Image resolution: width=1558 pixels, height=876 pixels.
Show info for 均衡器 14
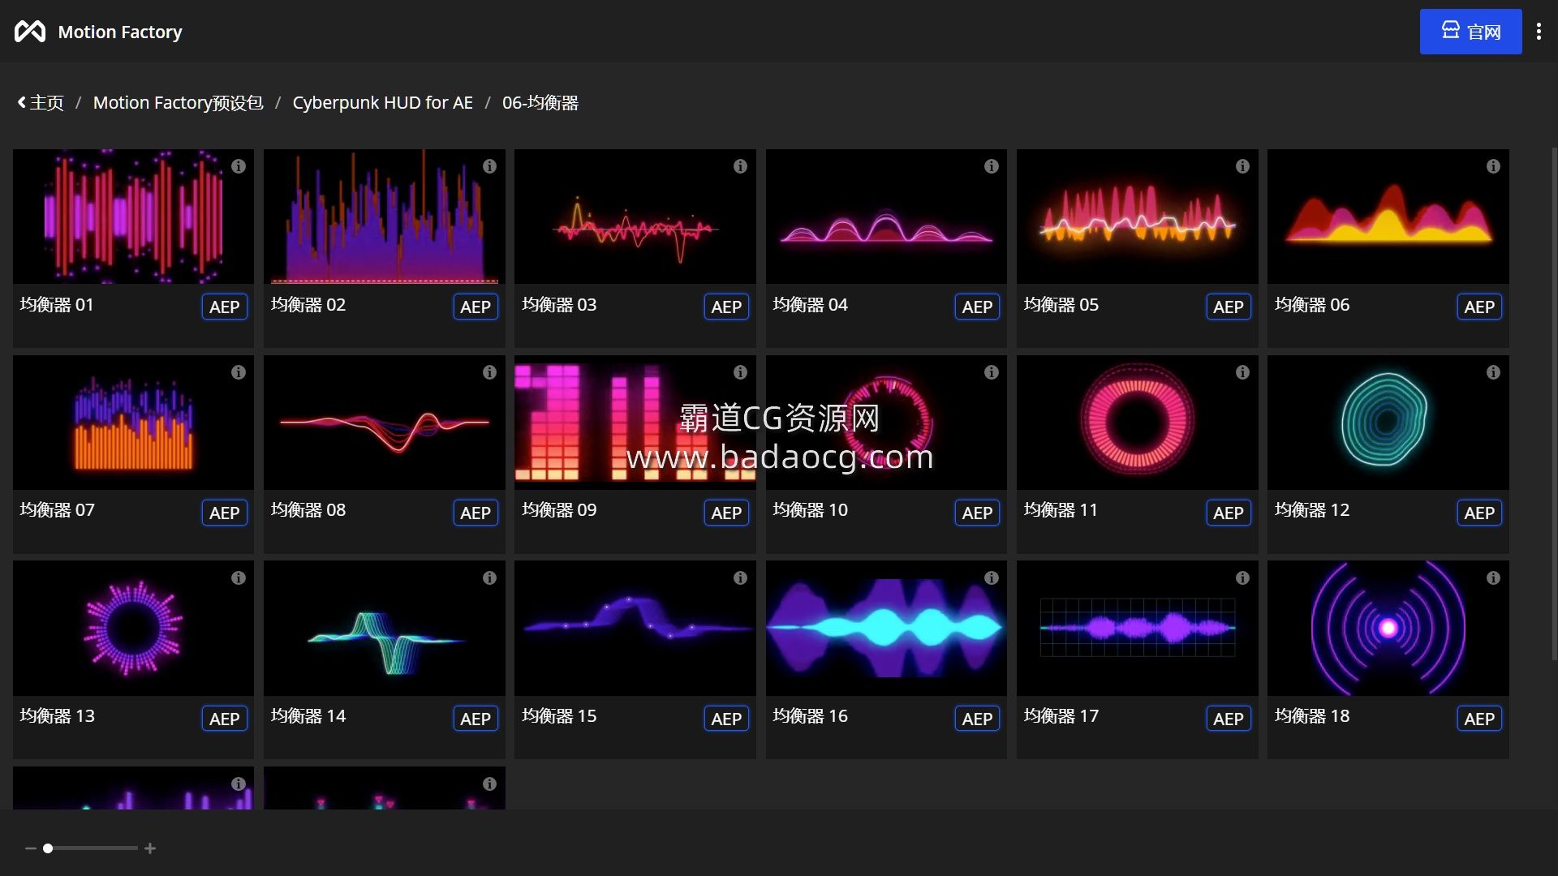pos(489,578)
